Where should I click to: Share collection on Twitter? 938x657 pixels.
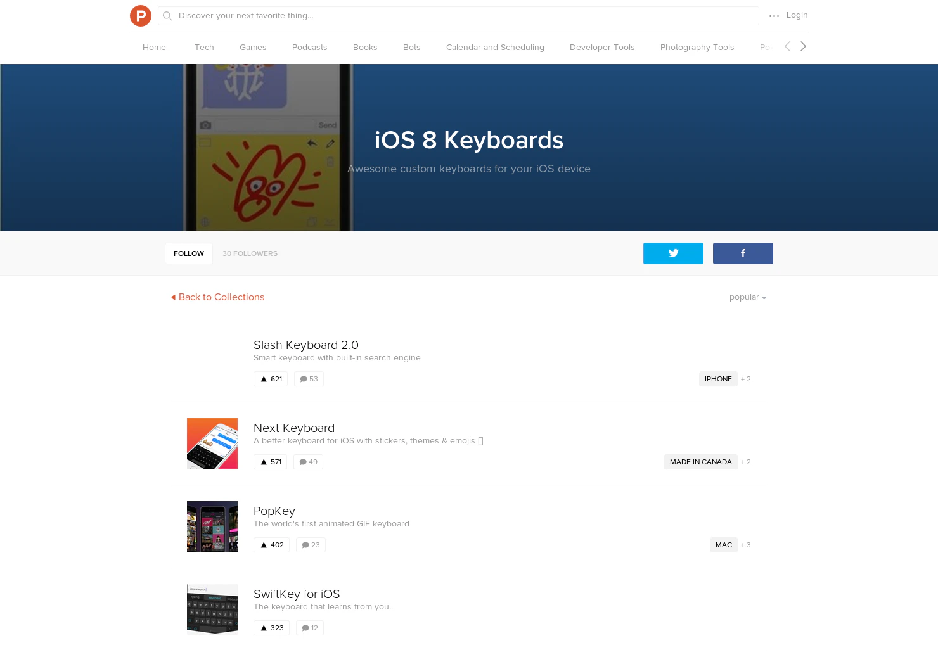pos(673,253)
